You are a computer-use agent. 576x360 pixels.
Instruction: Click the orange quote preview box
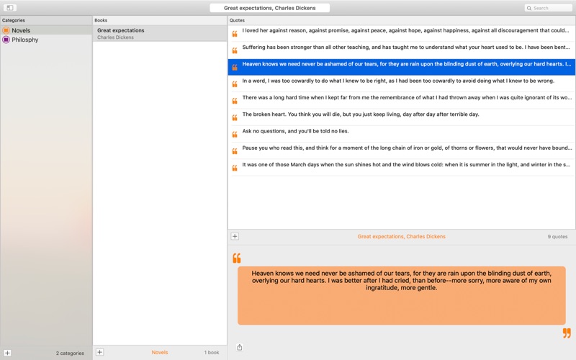401,295
